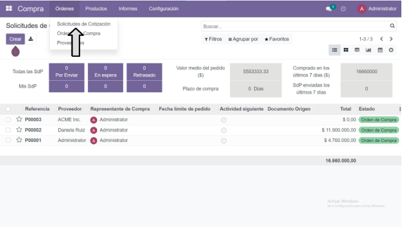Viewport: 403px width, 228px height.
Task: Open order reference P00002
Action: [33, 130]
